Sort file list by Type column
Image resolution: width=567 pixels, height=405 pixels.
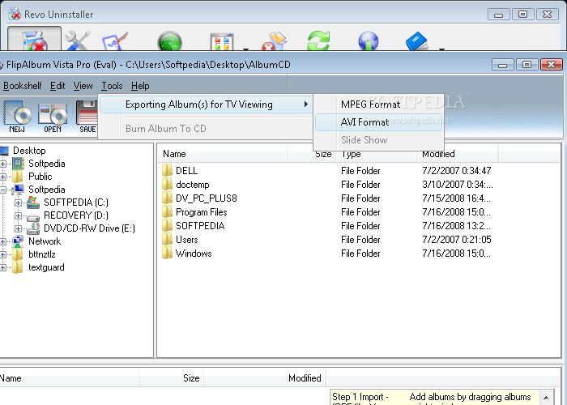(376, 154)
